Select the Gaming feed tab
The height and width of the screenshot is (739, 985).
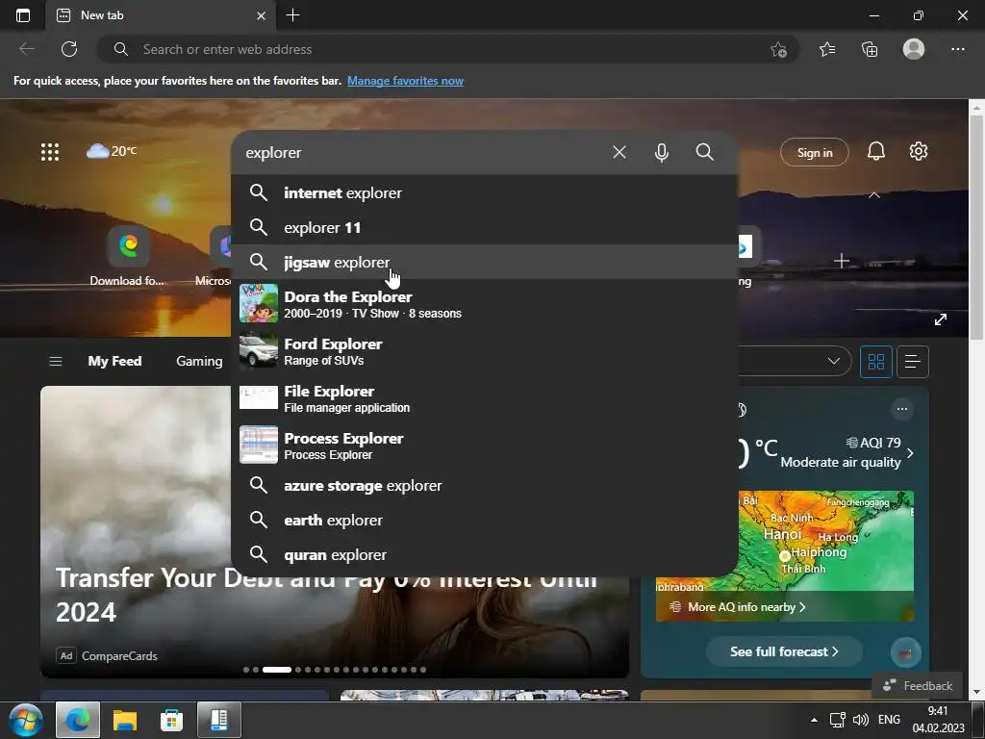pyautogui.click(x=199, y=362)
